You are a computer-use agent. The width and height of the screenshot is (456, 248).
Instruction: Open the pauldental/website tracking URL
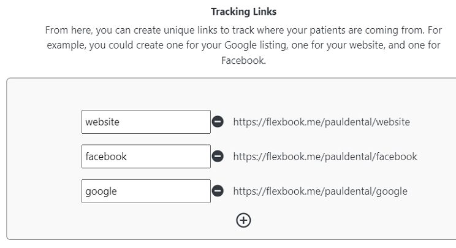[x=321, y=122]
